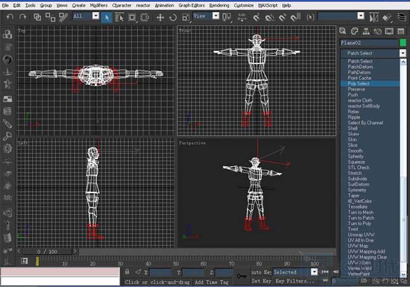
Task: Select Symmetry in the modifier list
Action: coord(370,190)
